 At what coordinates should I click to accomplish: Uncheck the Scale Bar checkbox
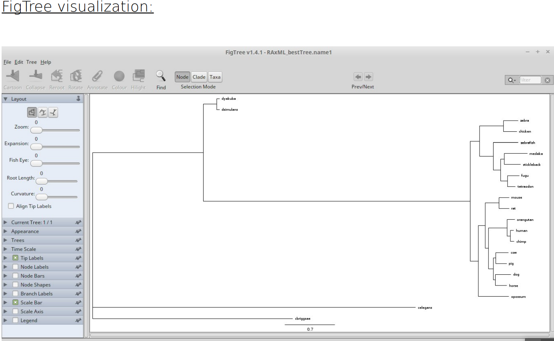15,303
